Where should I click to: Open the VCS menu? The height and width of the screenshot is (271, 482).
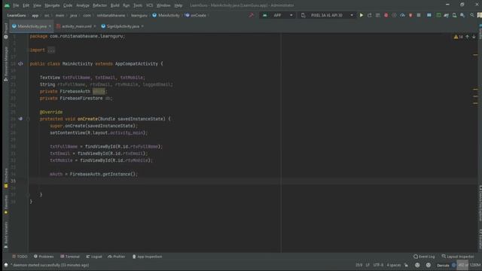[x=149, y=5]
